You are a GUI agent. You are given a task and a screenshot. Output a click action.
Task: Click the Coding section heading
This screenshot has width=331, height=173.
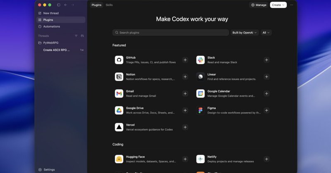click(x=118, y=145)
